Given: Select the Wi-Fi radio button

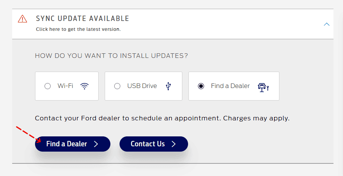Looking at the screenshot, I should [x=48, y=86].
